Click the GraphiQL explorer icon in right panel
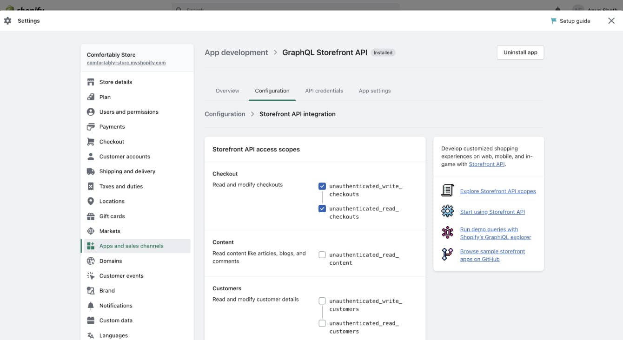 coord(447,232)
